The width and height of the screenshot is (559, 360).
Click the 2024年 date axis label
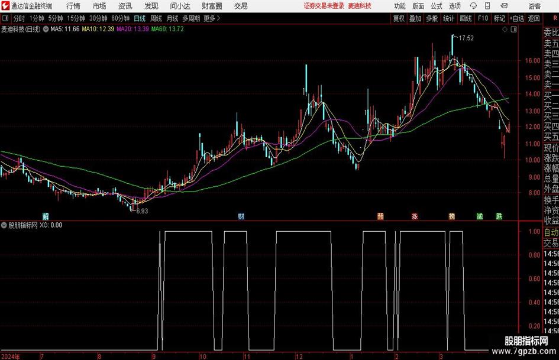click(11, 356)
